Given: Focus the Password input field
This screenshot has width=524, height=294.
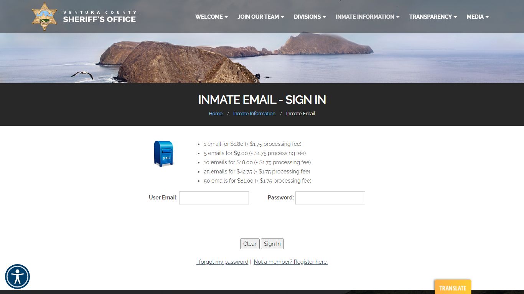Looking at the screenshot, I should 330,198.
